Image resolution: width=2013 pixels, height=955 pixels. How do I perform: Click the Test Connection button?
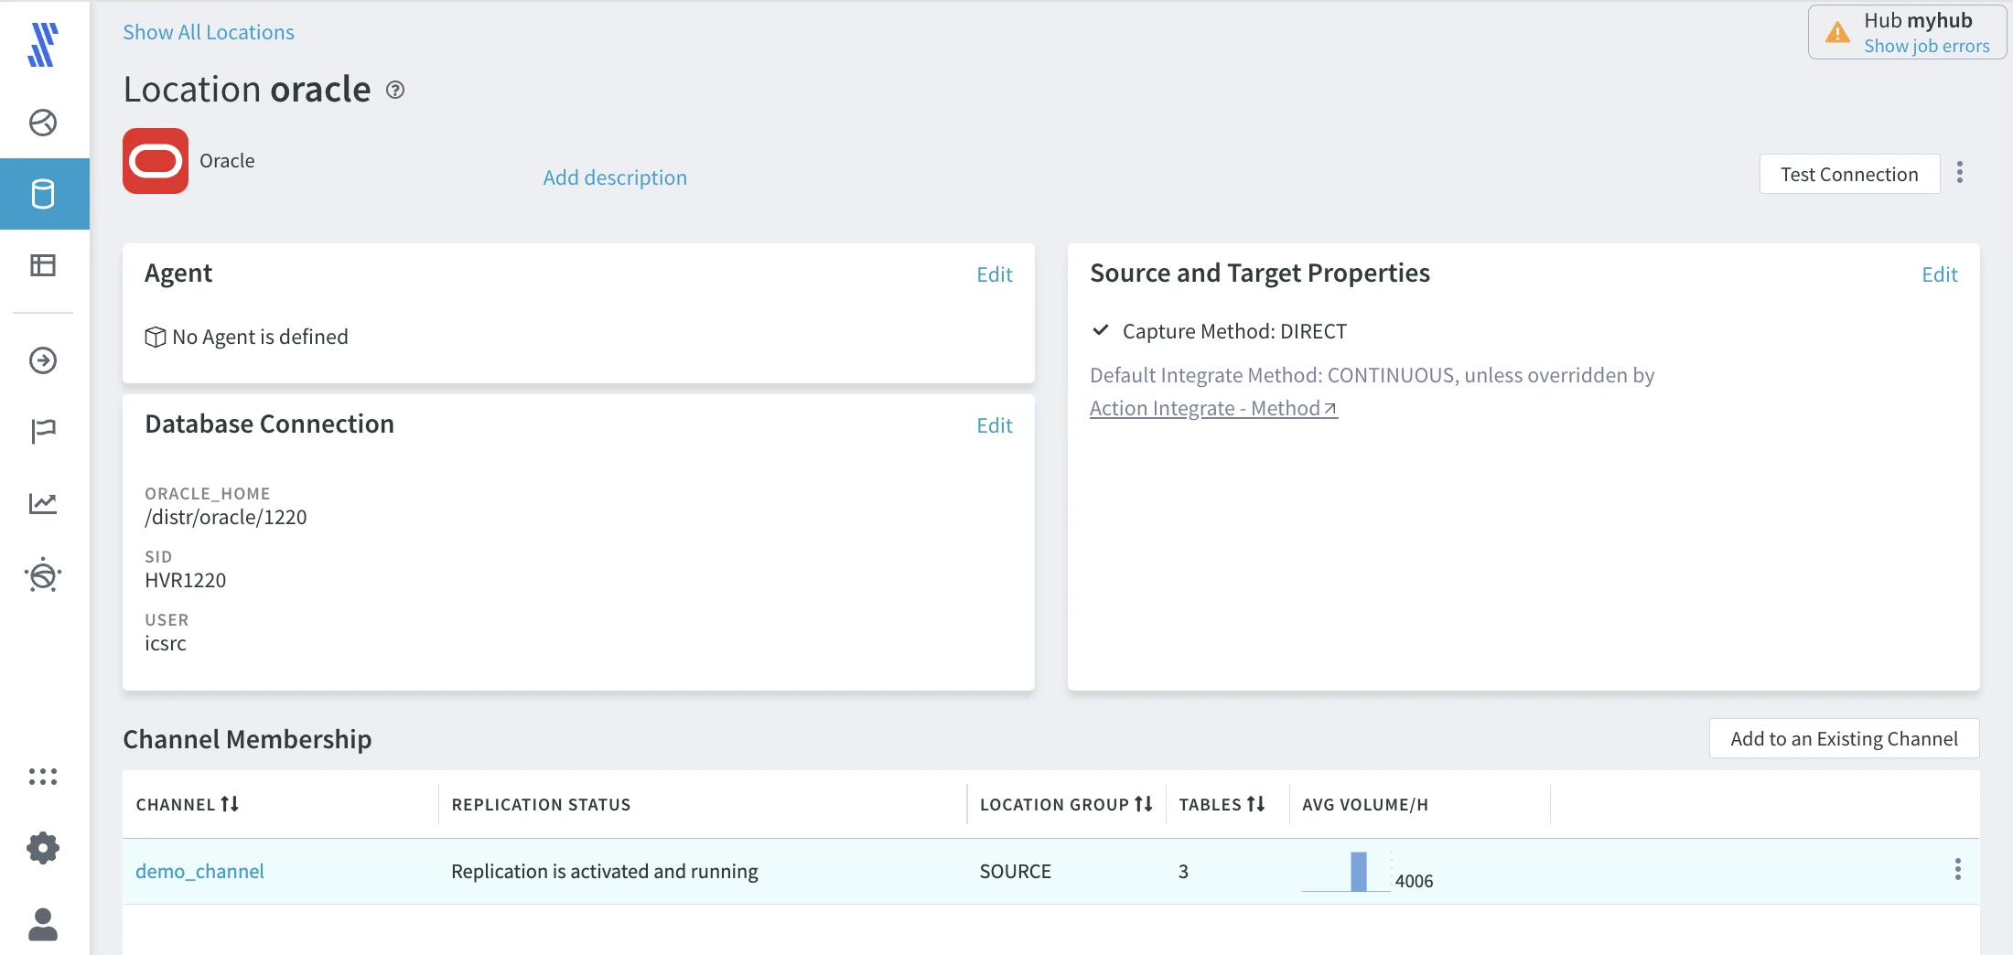coord(1848,174)
